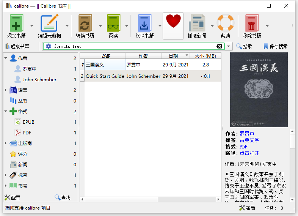
Task: Click Save search (保存搜索) button
Action: [x=276, y=46]
